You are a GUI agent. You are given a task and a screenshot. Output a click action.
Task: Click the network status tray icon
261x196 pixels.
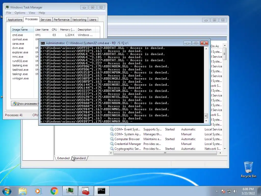tap(229, 191)
